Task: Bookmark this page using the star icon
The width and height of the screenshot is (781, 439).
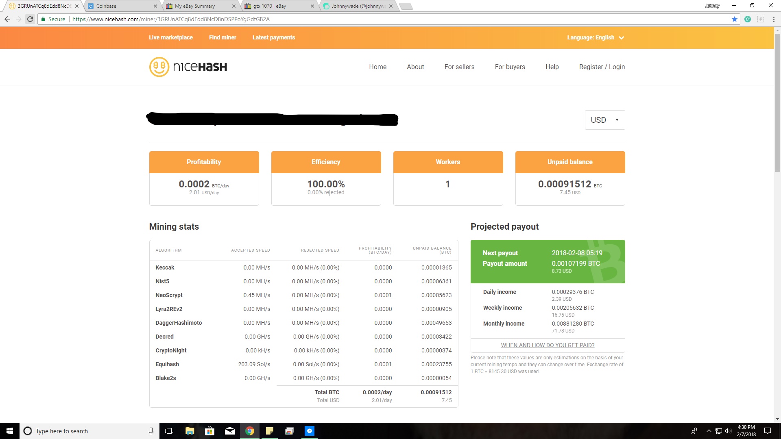Action: click(735, 19)
